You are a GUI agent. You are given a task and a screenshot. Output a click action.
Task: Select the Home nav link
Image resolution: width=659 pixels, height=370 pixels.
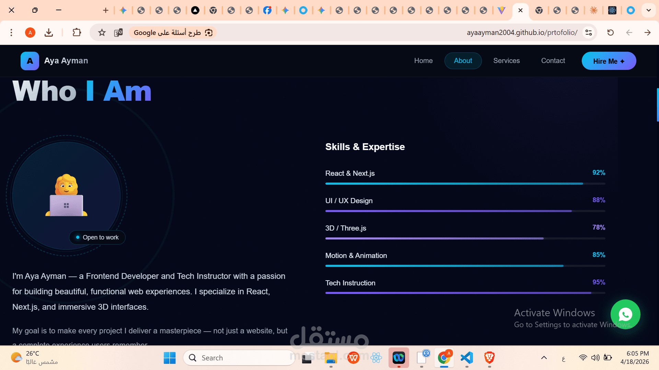click(x=423, y=61)
